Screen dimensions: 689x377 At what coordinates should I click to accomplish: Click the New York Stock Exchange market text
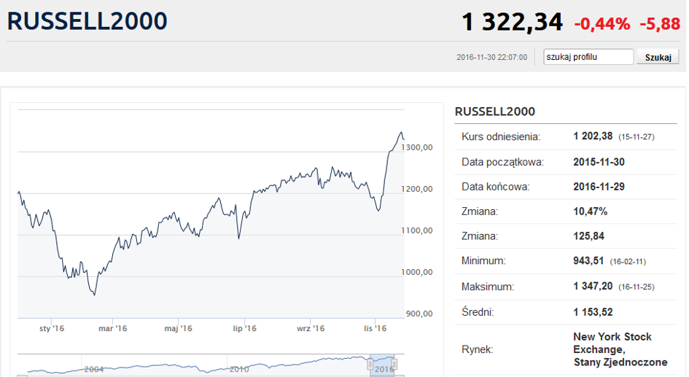(620, 350)
